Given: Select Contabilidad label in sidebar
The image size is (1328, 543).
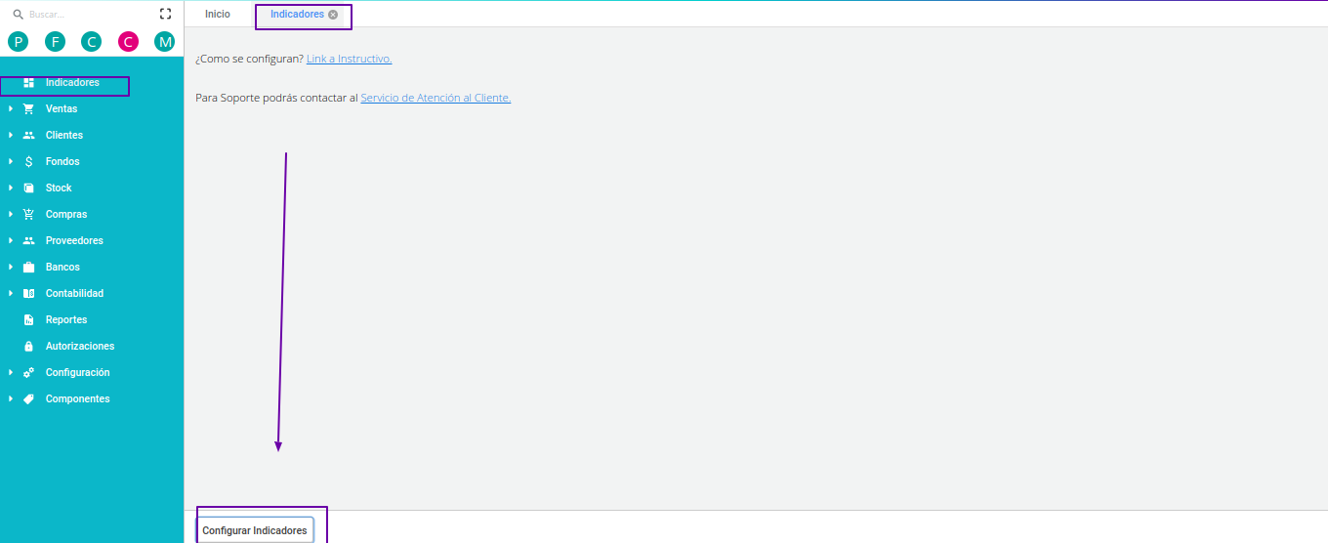Looking at the screenshot, I should (74, 294).
